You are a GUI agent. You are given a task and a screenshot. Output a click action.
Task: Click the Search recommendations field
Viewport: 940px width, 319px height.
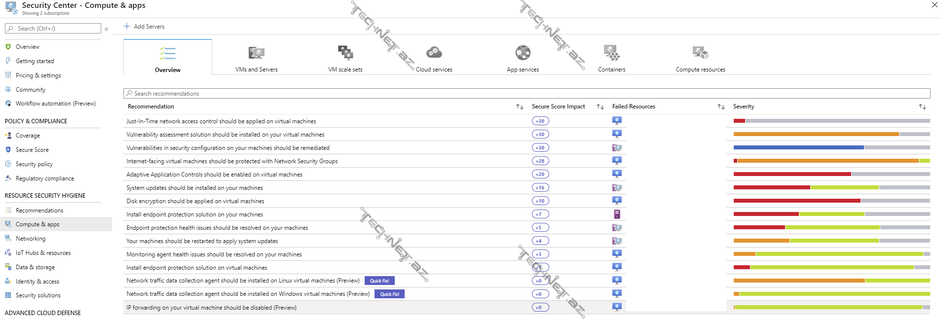[x=526, y=94]
